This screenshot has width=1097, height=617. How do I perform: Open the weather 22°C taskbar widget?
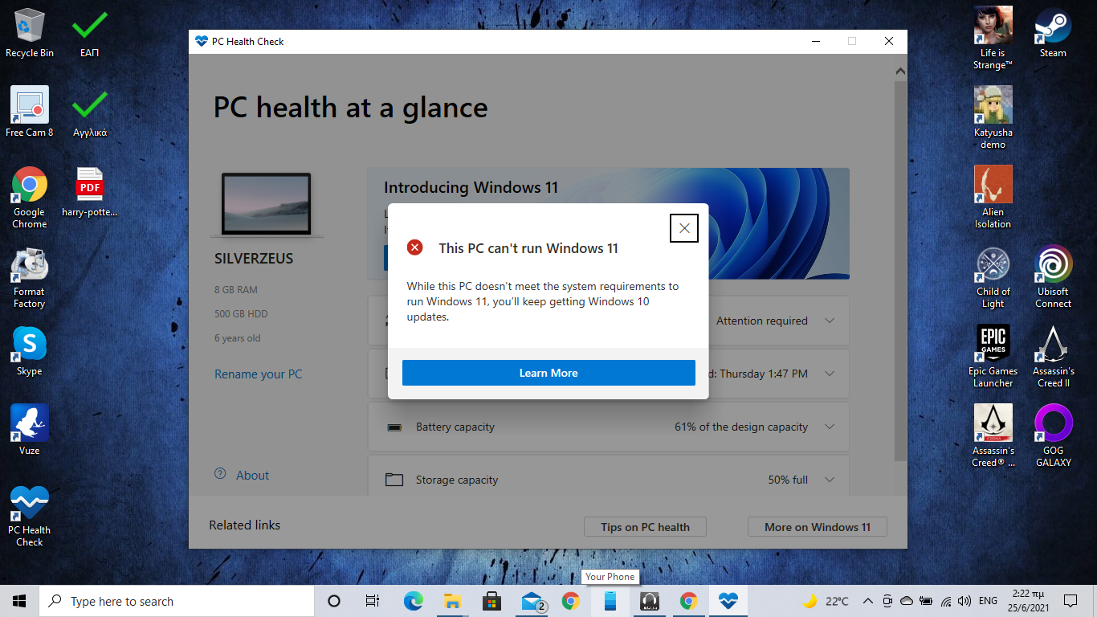click(x=826, y=601)
